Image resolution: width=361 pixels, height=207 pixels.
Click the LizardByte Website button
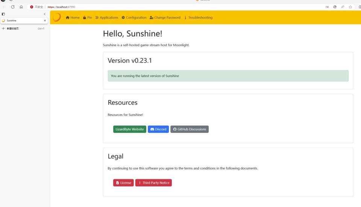click(x=129, y=129)
